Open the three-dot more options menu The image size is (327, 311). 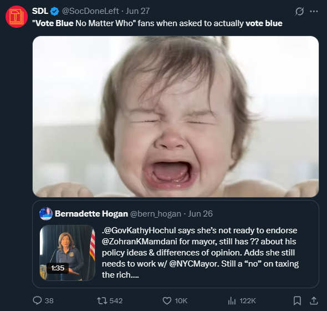click(x=314, y=11)
